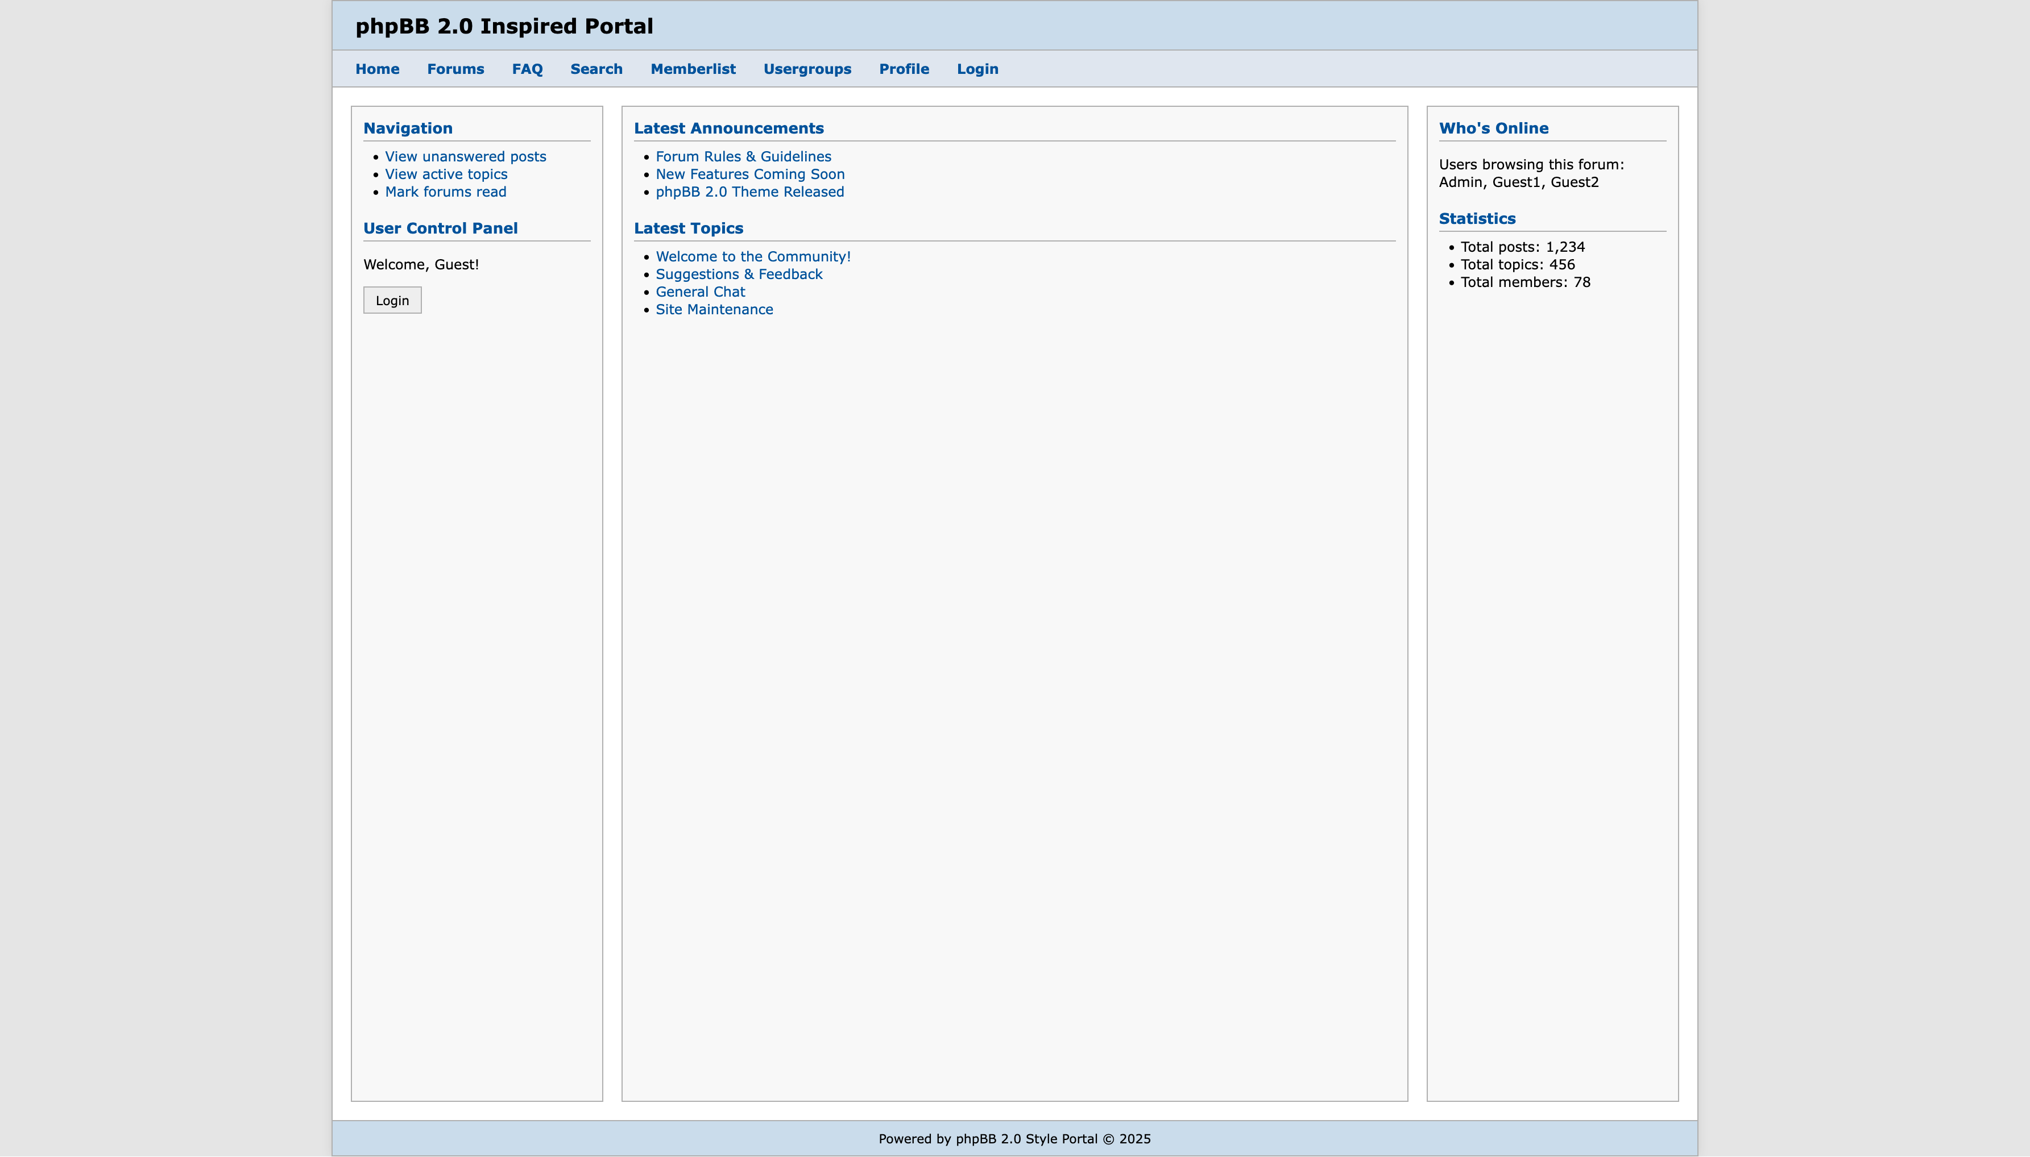
Task: Click the General Chat topic link
Action: coord(700,292)
